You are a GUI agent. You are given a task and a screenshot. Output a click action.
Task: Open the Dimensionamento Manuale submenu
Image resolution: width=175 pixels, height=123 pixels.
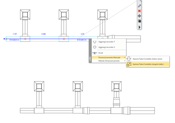coord(109,57)
